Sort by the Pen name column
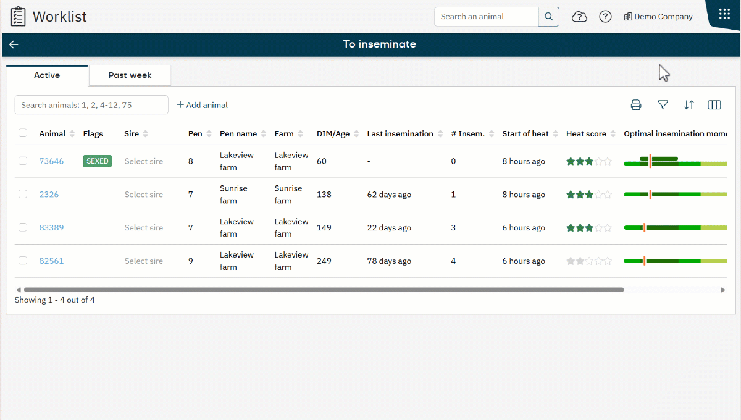This screenshot has width=741, height=420. [x=243, y=134]
